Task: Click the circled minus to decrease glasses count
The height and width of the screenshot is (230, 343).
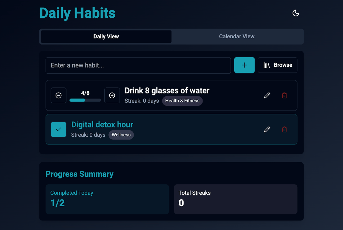Action: pos(59,95)
